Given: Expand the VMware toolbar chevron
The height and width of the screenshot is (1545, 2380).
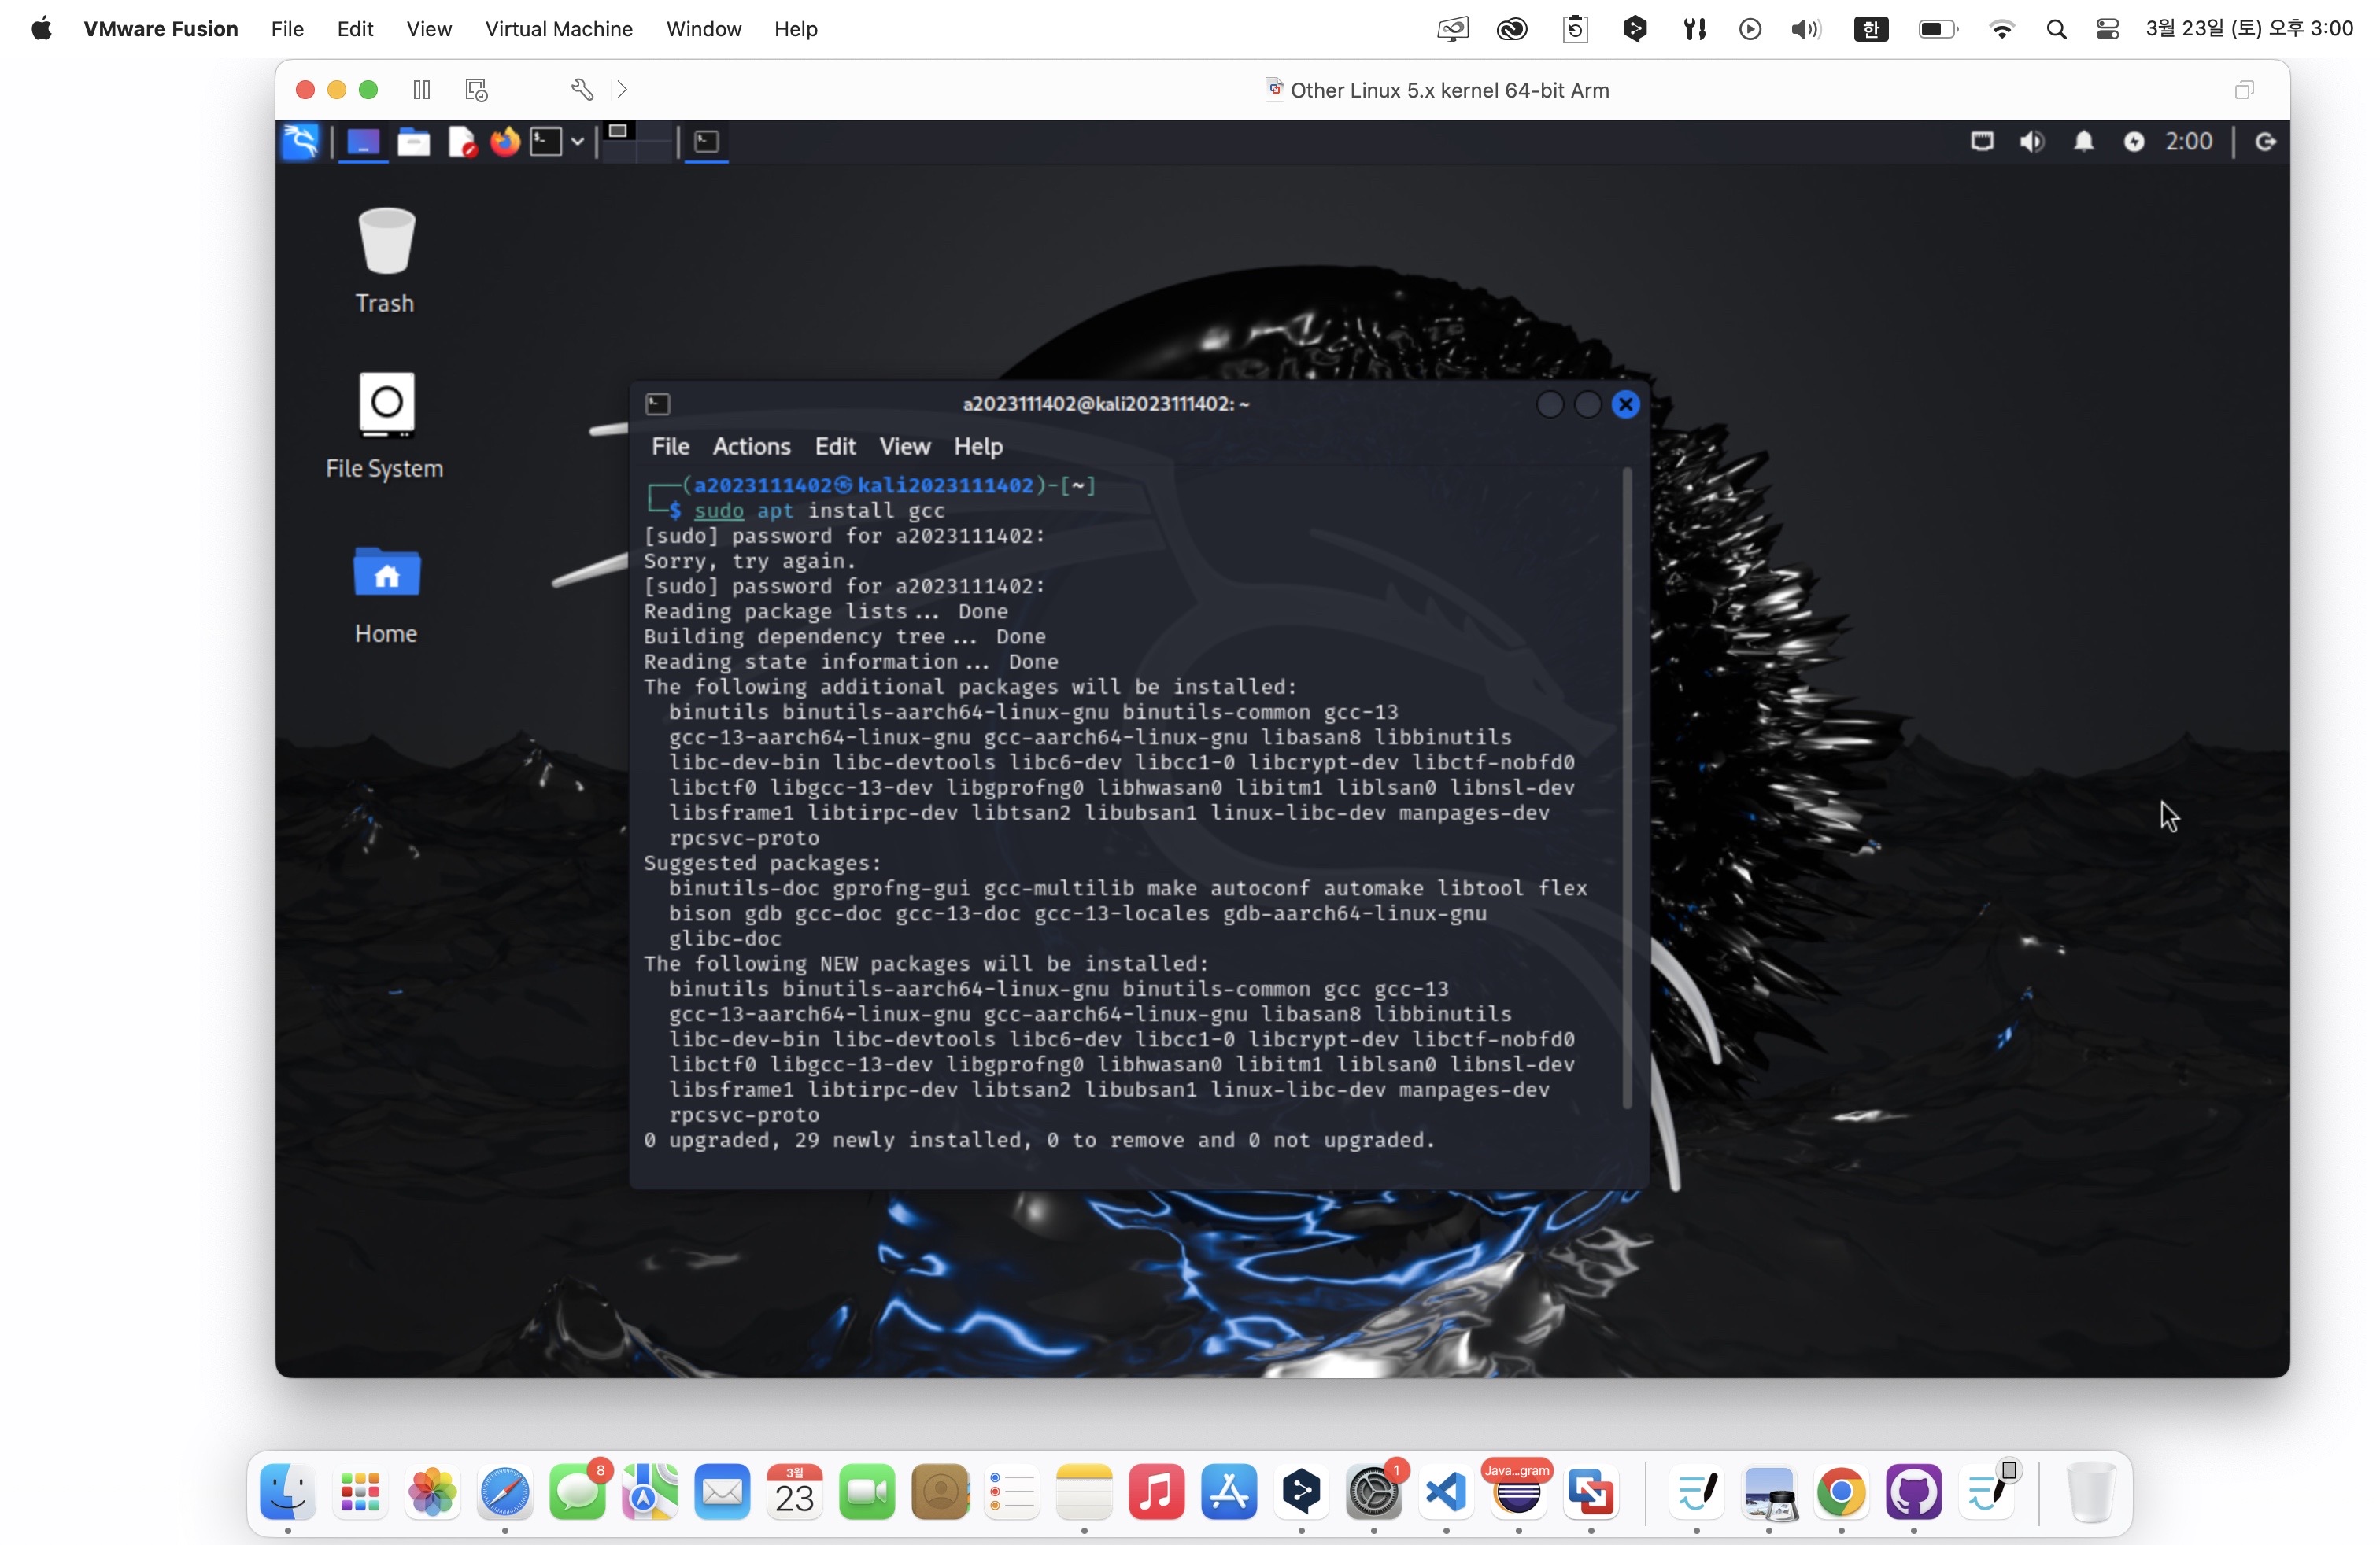Looking at the screenshot, I should point(622,90).
